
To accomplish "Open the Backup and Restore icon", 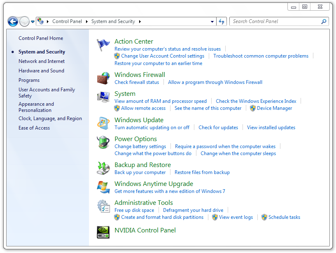I will (x=103, y=168).
